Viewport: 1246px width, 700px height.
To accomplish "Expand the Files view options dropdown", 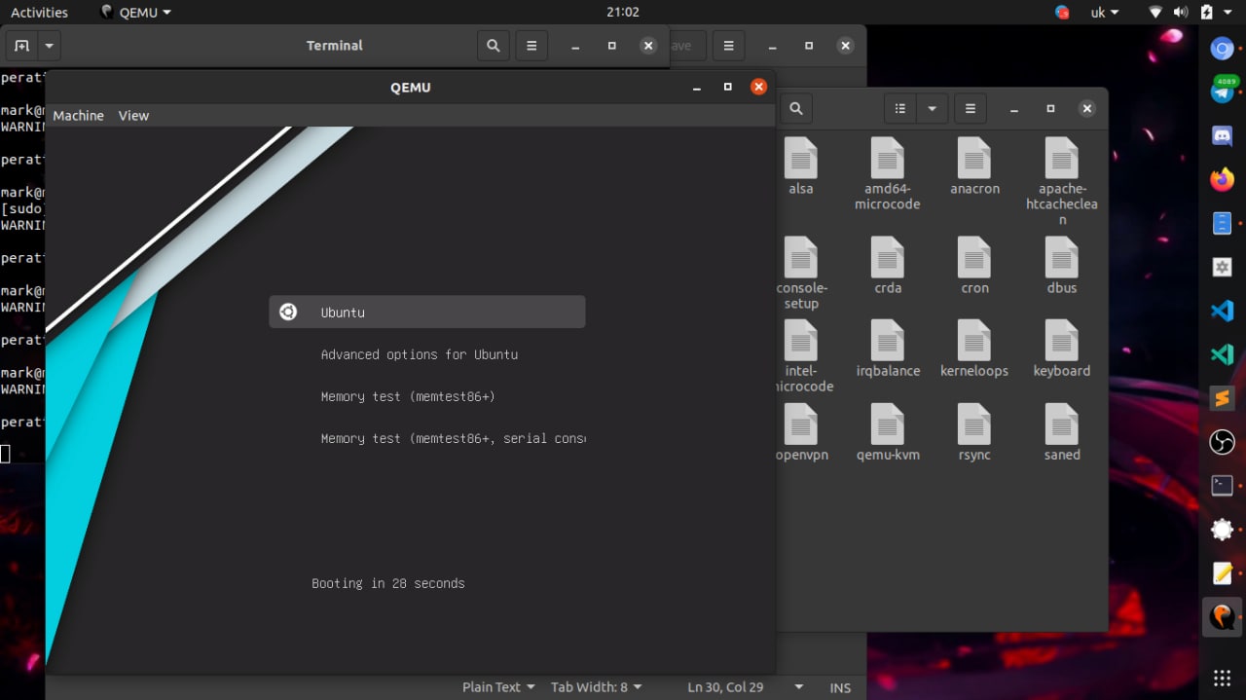I will point(932,108).
